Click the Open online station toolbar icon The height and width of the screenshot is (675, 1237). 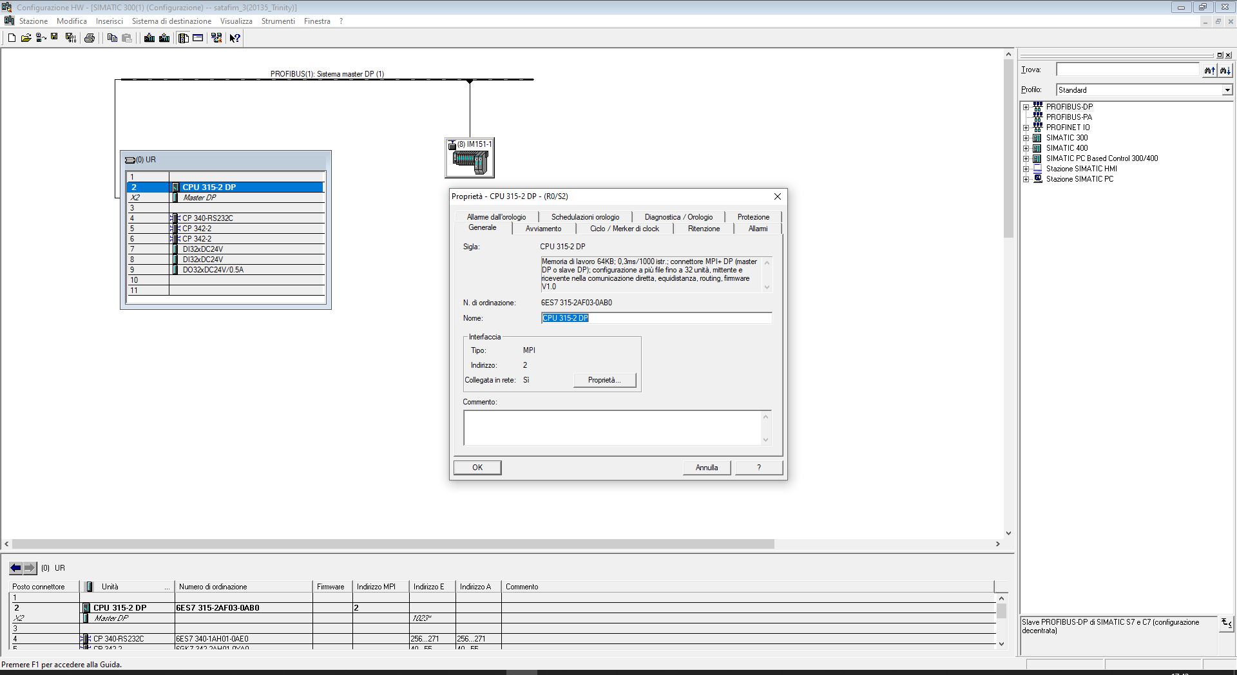[41, 38]
